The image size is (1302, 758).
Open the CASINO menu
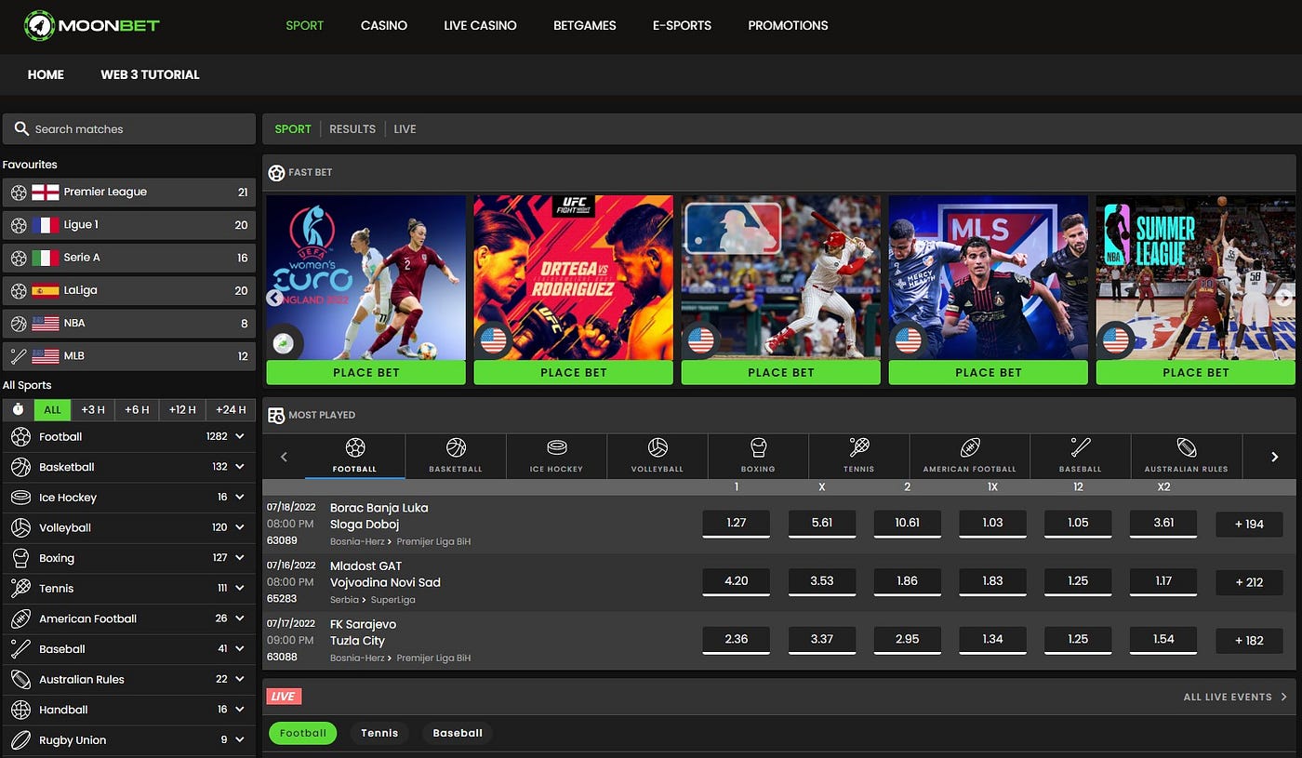(x=384, y=25)
